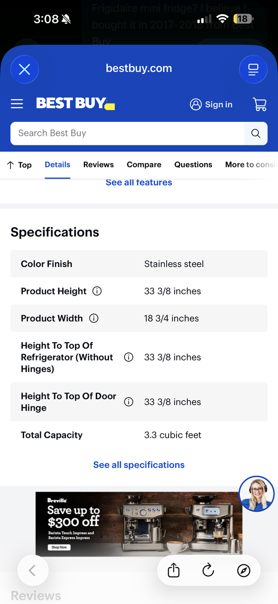Tap the Search Best Buy field
The width and height of the screenshot is (278, 604).
(127, 133)
